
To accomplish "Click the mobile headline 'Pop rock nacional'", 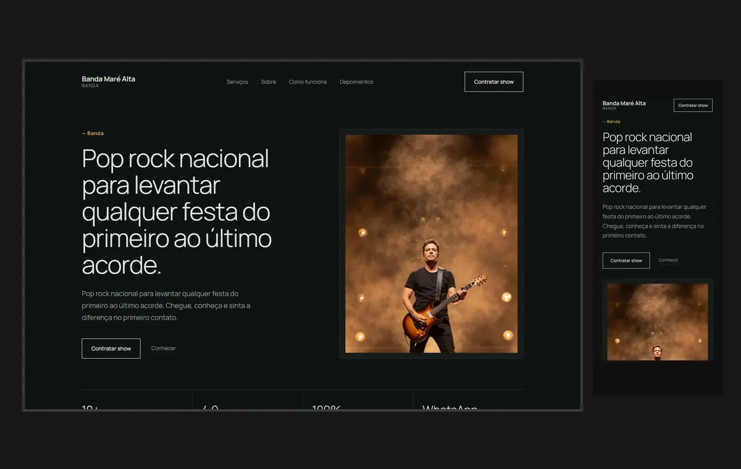I will click(x=647, y=138).
